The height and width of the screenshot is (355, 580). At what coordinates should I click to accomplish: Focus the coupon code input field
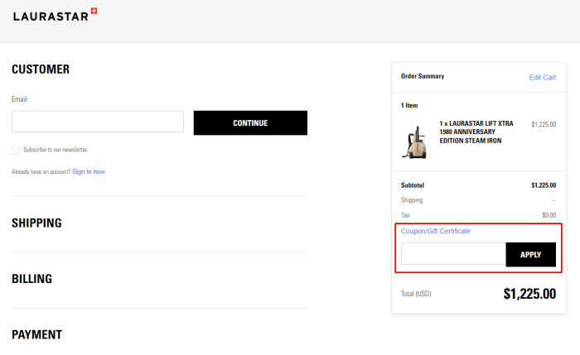[x=453, y=253]
